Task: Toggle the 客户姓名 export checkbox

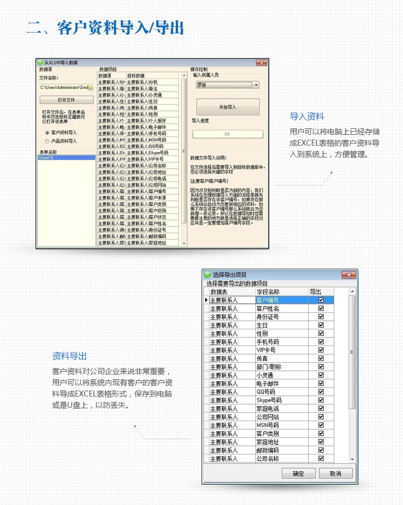Action: point(321,308)
